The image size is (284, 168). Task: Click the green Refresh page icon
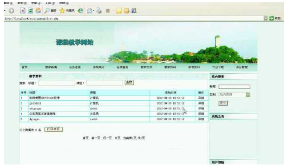tap(31, 11)
